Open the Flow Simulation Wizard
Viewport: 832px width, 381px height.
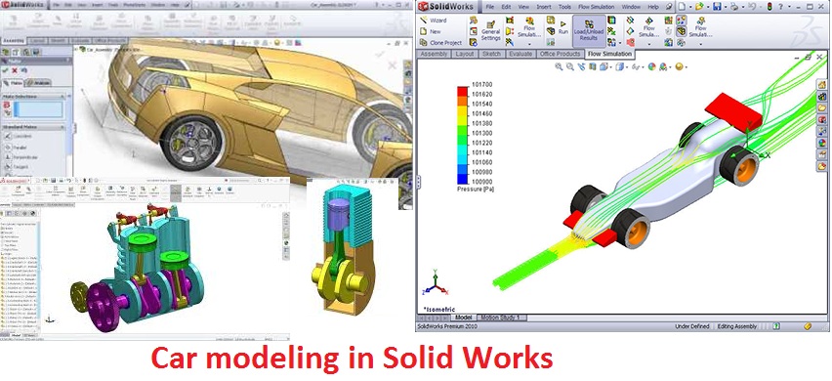[434, 21]
